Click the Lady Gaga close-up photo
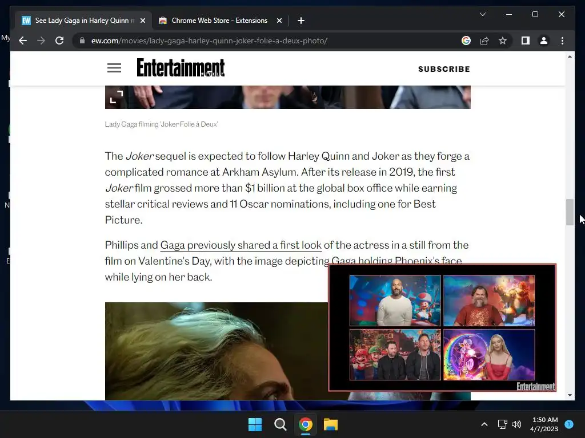This screenshot has width=585, height=438. [x=217, y=351]
